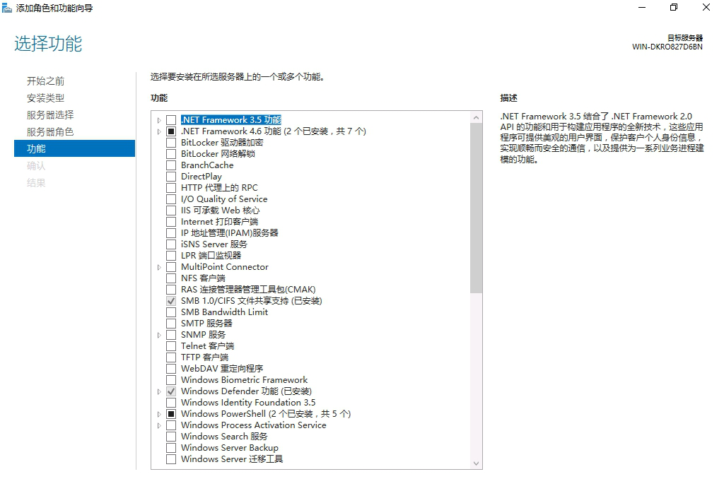This screenshot has height=491, width=724.
Task: Check the LPR 端口监视器 checkbox
Action: 171,256
